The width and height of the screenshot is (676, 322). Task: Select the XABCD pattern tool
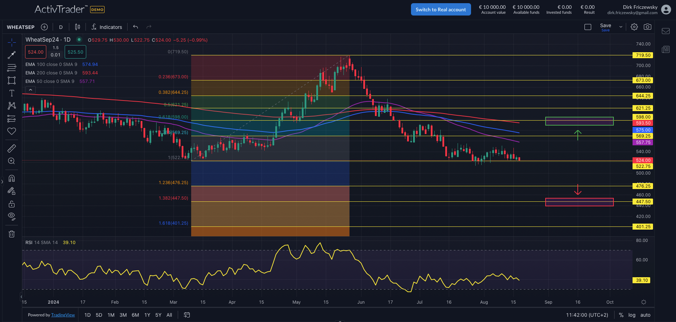point(12,105)
